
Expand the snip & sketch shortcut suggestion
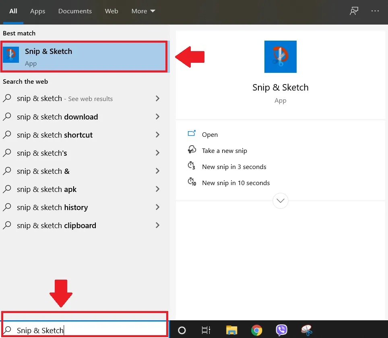[x=158, y=135]
